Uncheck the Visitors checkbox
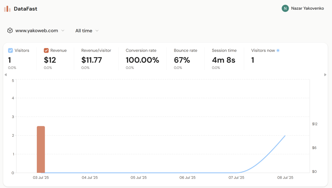 tap(10, 50)
